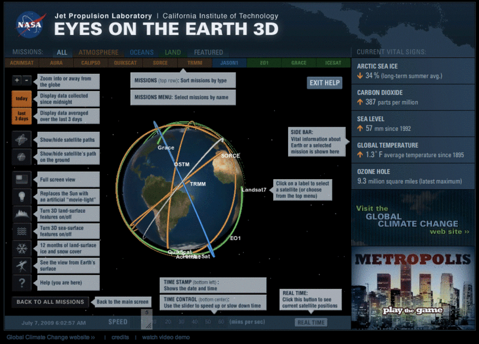Screen dimensions: 479x344
Task: Open SEA LEVEL vital sign
Action: (x=413, y=124)
